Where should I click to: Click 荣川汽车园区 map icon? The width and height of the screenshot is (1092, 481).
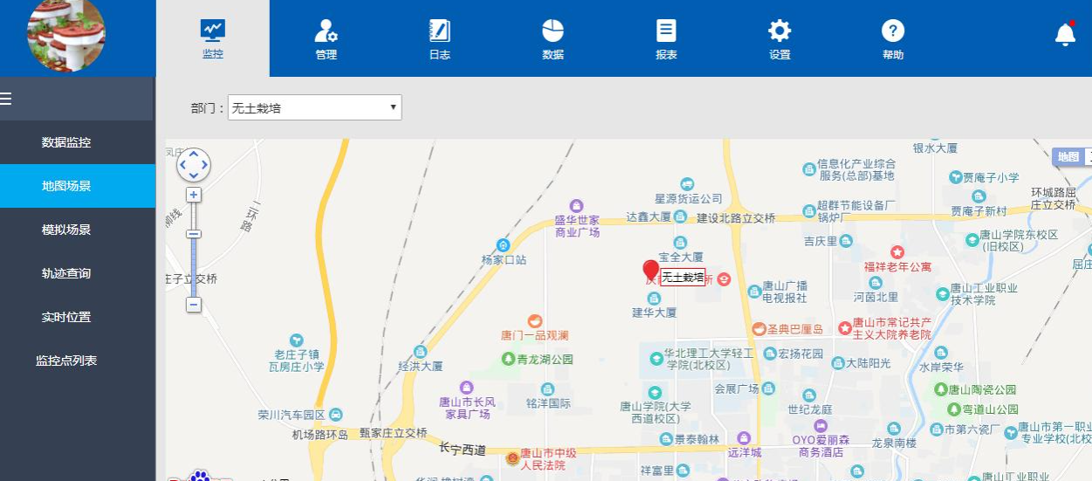click(336, 415)
